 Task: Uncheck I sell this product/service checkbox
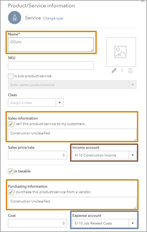click(x=10, y=124)
